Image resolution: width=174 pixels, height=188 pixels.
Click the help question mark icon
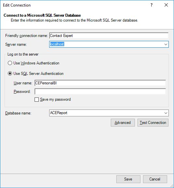152,5
